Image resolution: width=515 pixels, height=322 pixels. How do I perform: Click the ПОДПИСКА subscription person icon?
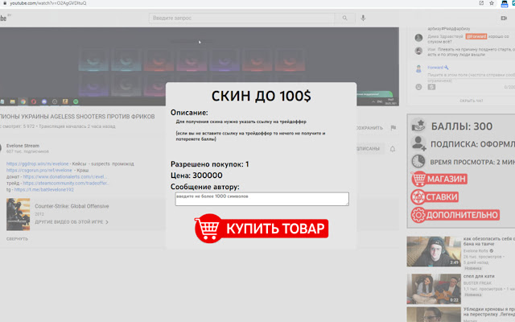[x=418, y=143]
